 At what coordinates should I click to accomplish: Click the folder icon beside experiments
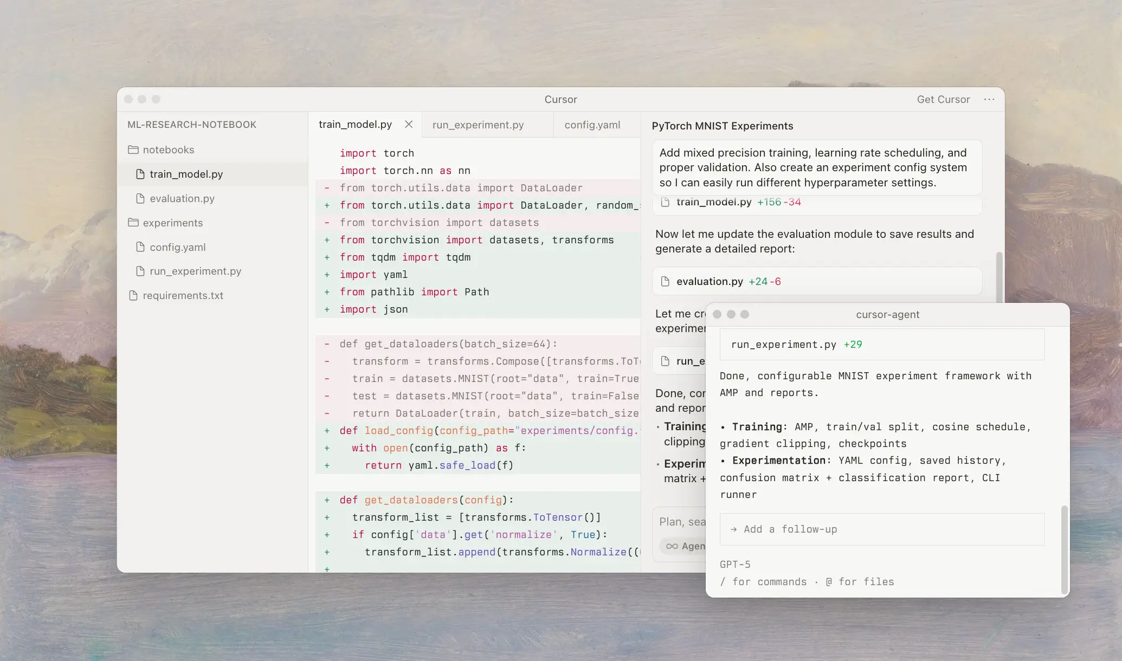pos(133,223)
